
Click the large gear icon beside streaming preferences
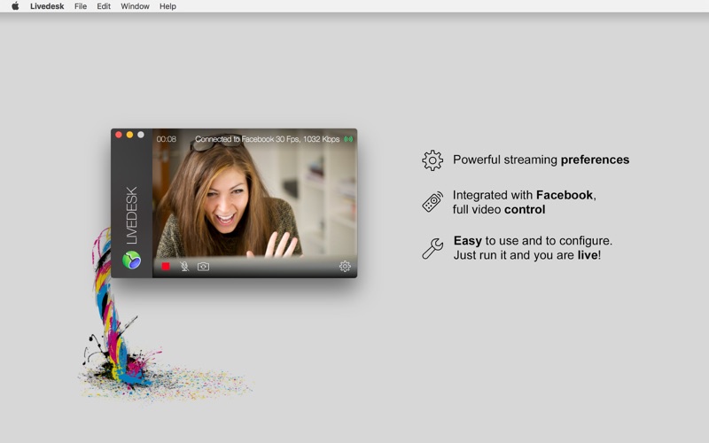tap(432, 160)
